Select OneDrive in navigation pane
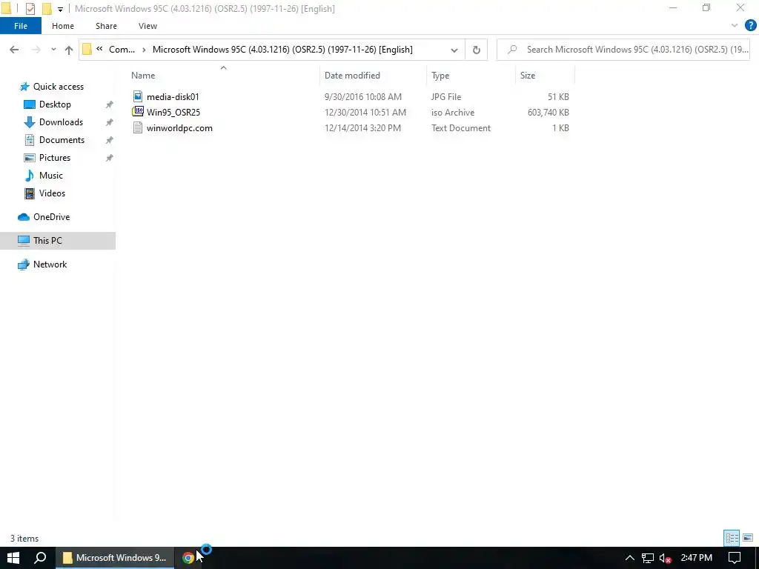The image size is (759, 569). (x=51, y=217)
